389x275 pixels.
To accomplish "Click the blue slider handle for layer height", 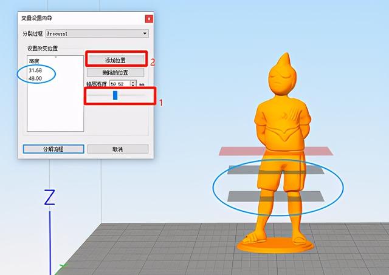I will [x=115, y=95].
